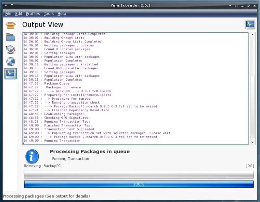This screenshot has height=202, width=260.
Task: Click the output scrollbar up arrow
Action: tap(252, 35)
